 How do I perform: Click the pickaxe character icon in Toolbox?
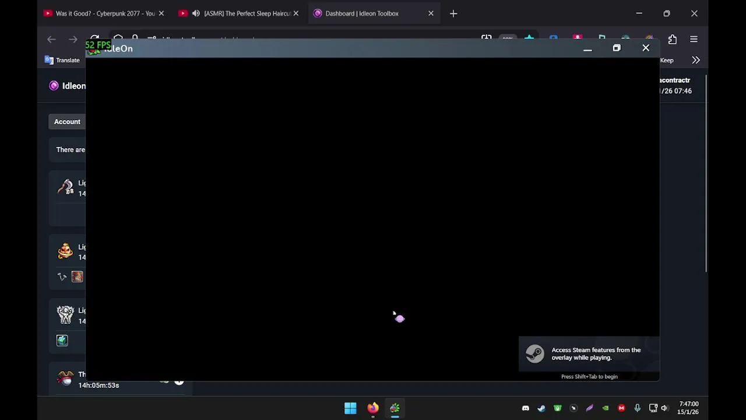click(65, 188)
